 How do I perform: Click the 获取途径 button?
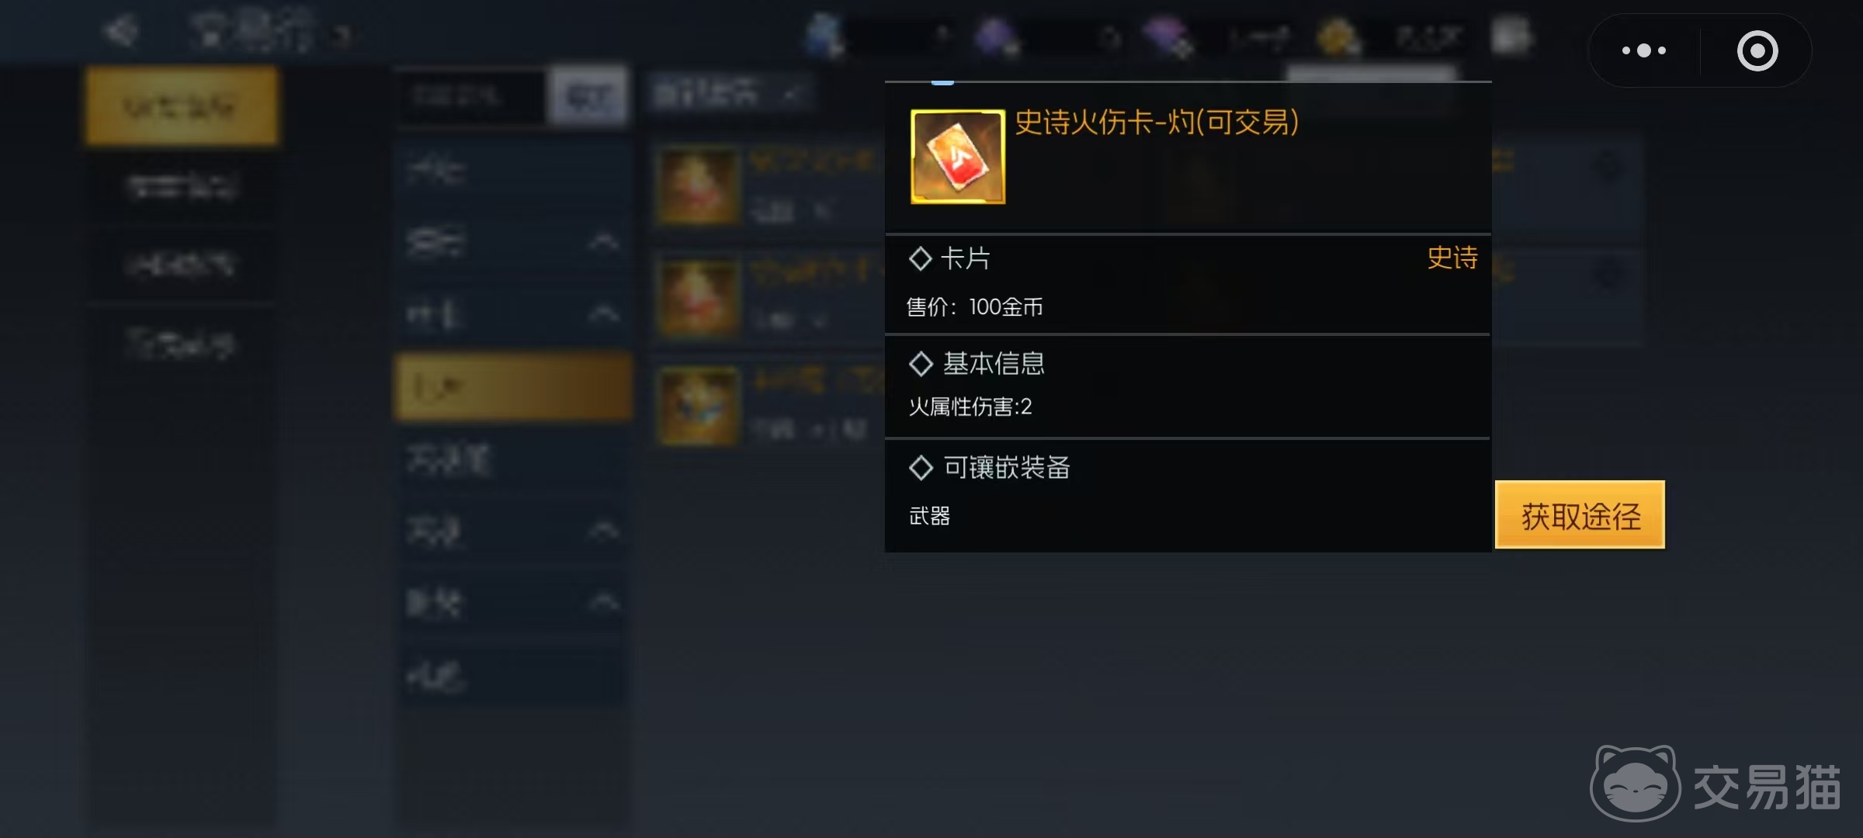point(1580,514)
